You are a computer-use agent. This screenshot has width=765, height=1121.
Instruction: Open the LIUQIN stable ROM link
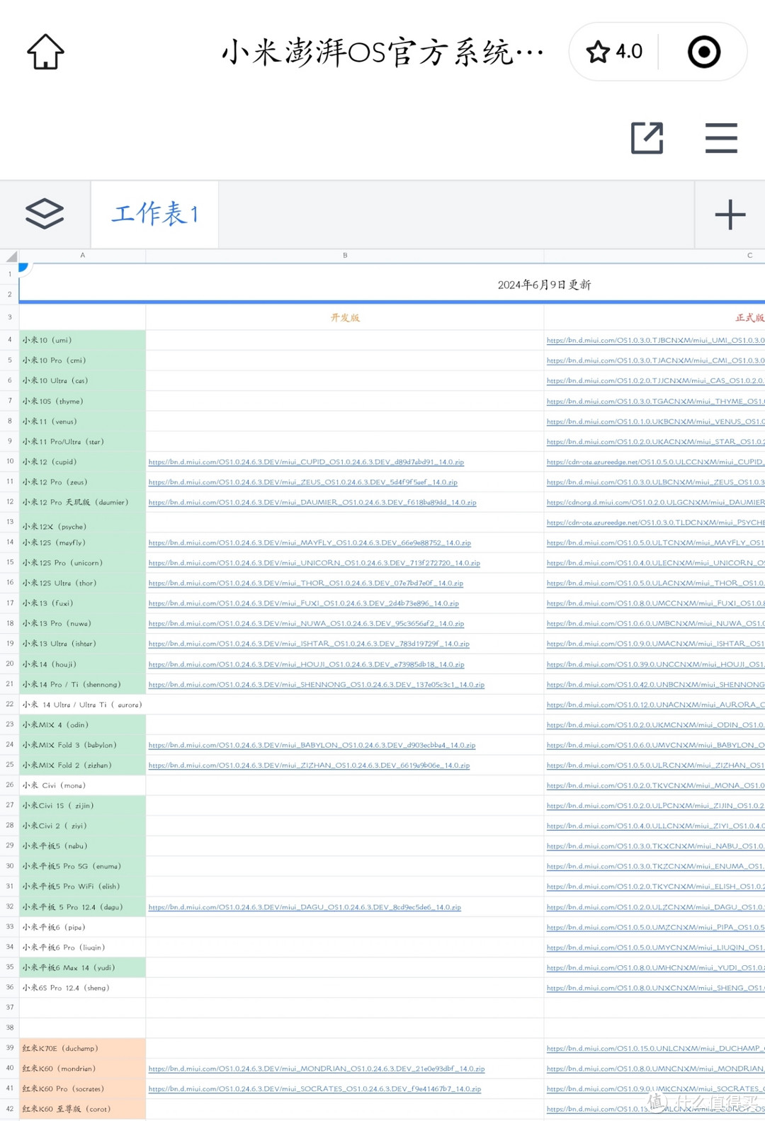[655, 948]
